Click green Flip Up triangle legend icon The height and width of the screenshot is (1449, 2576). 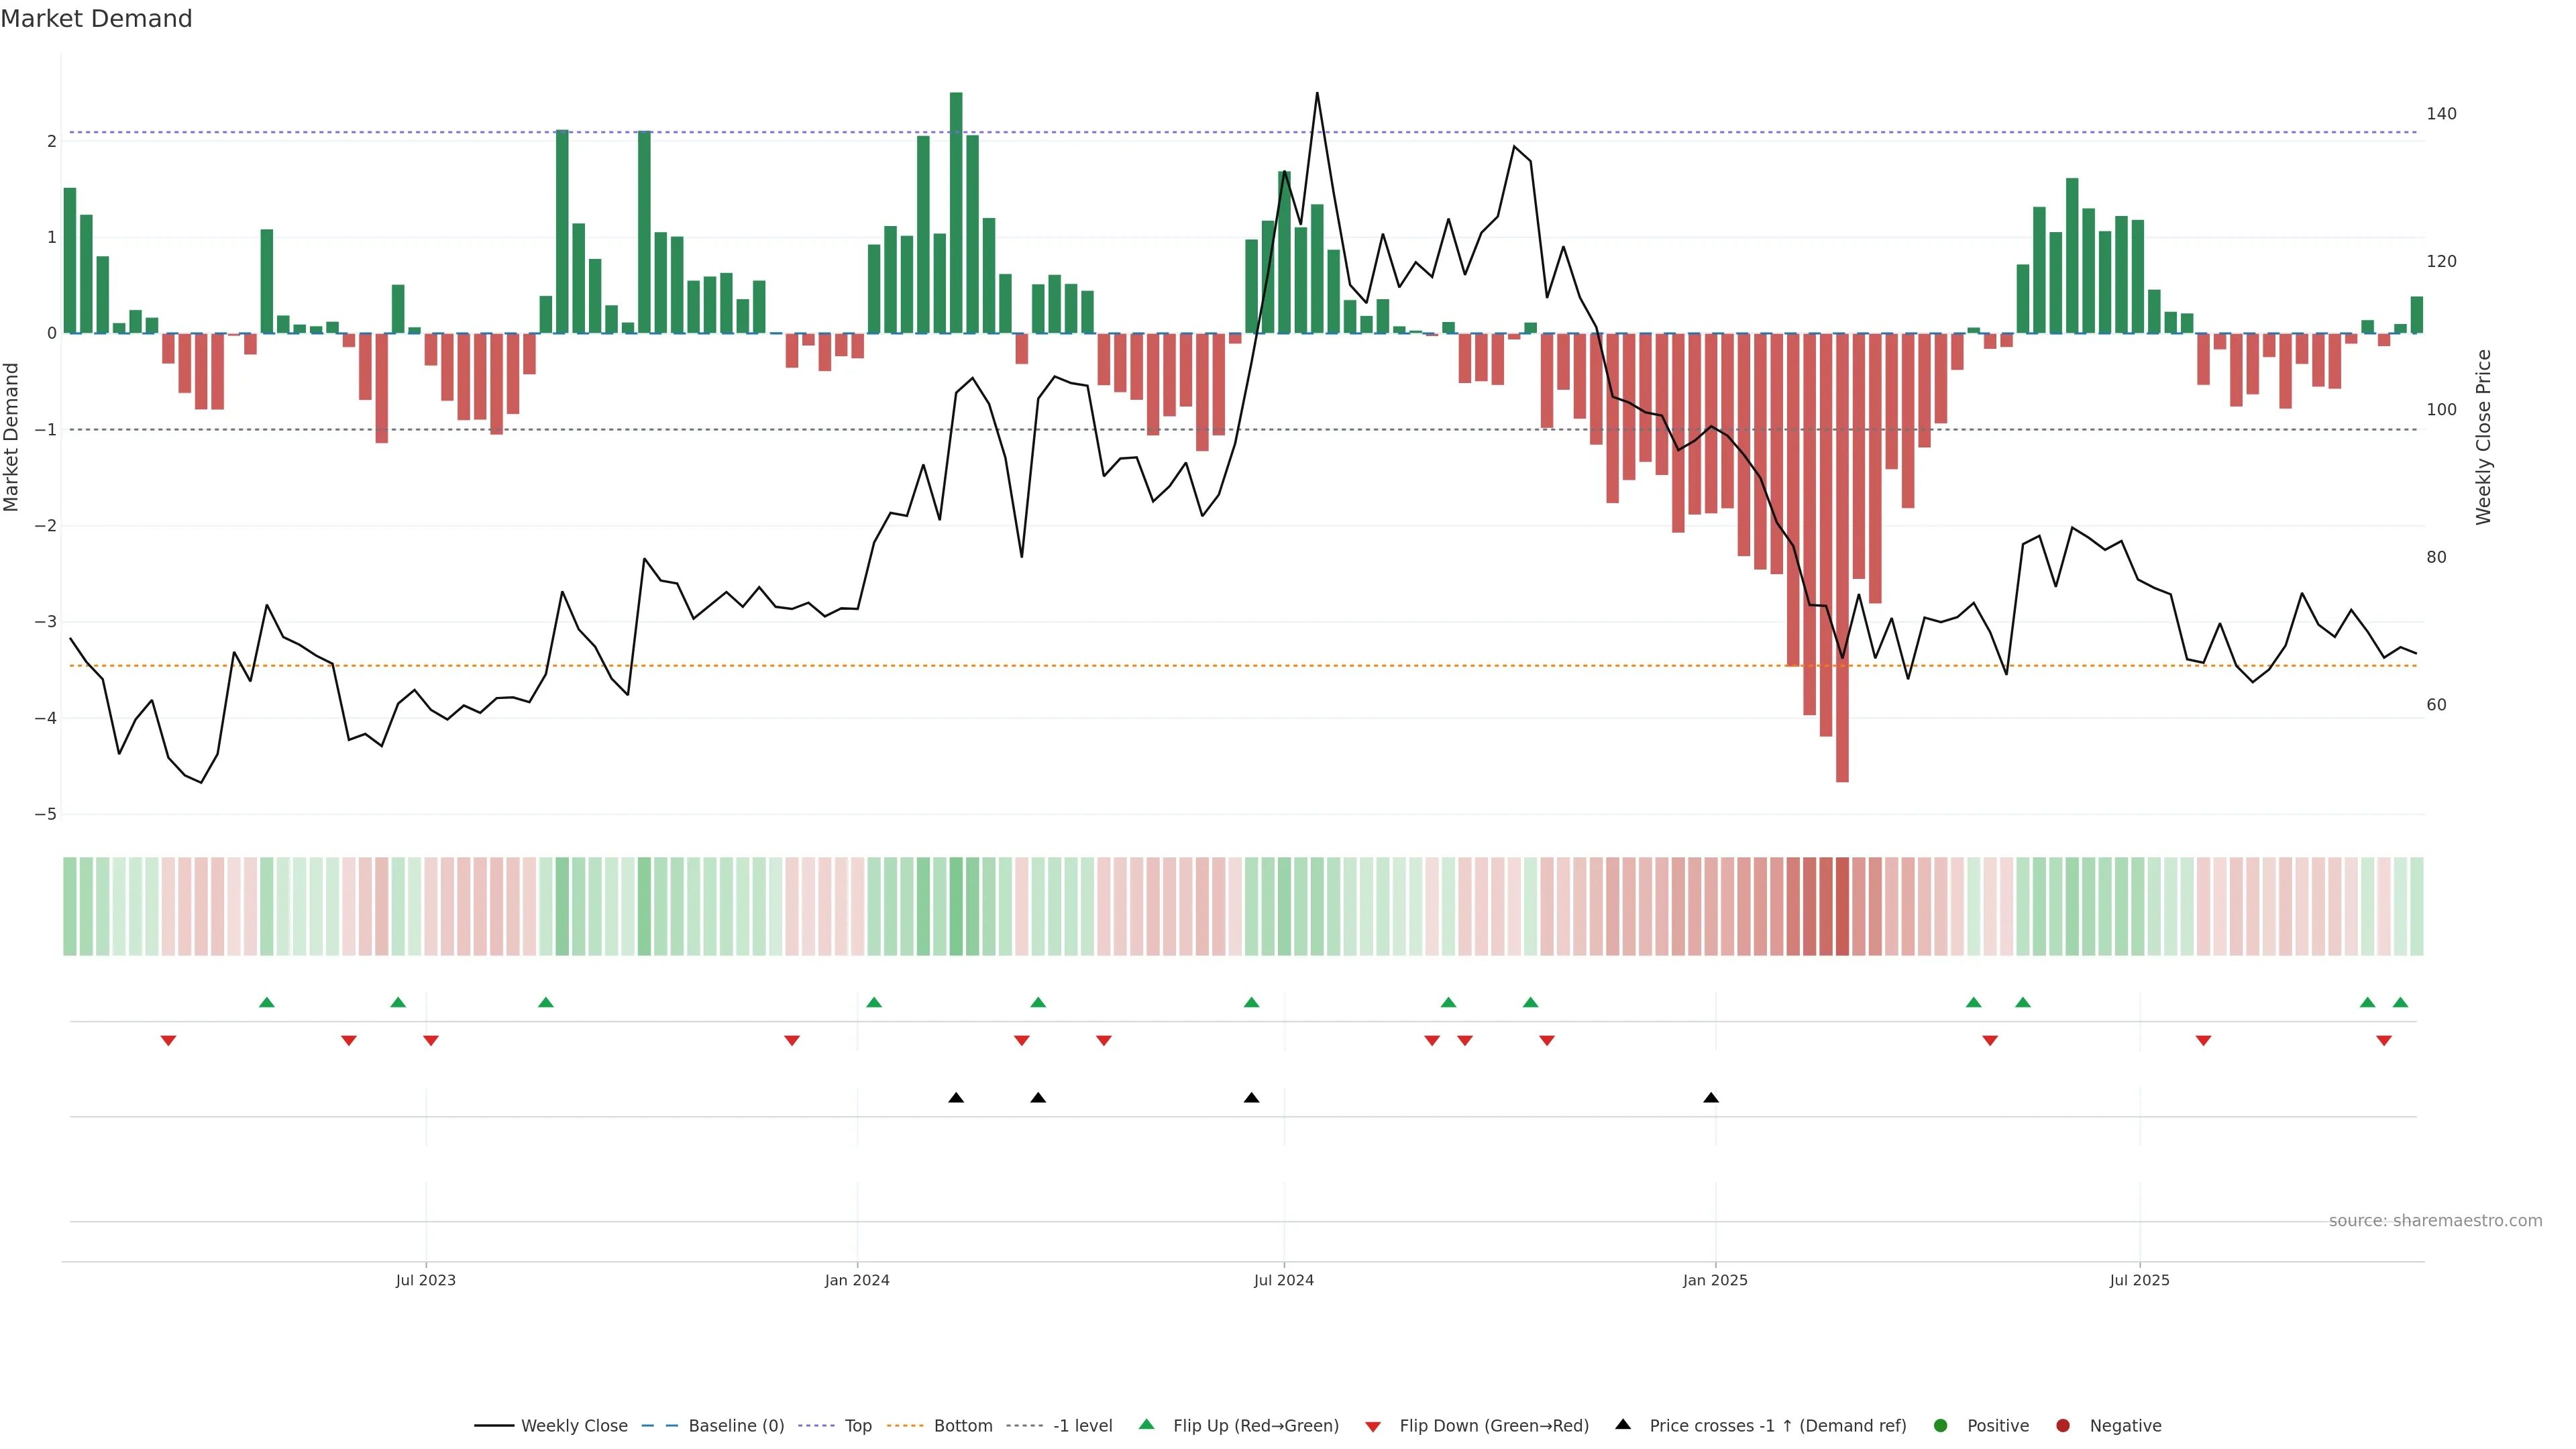(1147, 1424)
